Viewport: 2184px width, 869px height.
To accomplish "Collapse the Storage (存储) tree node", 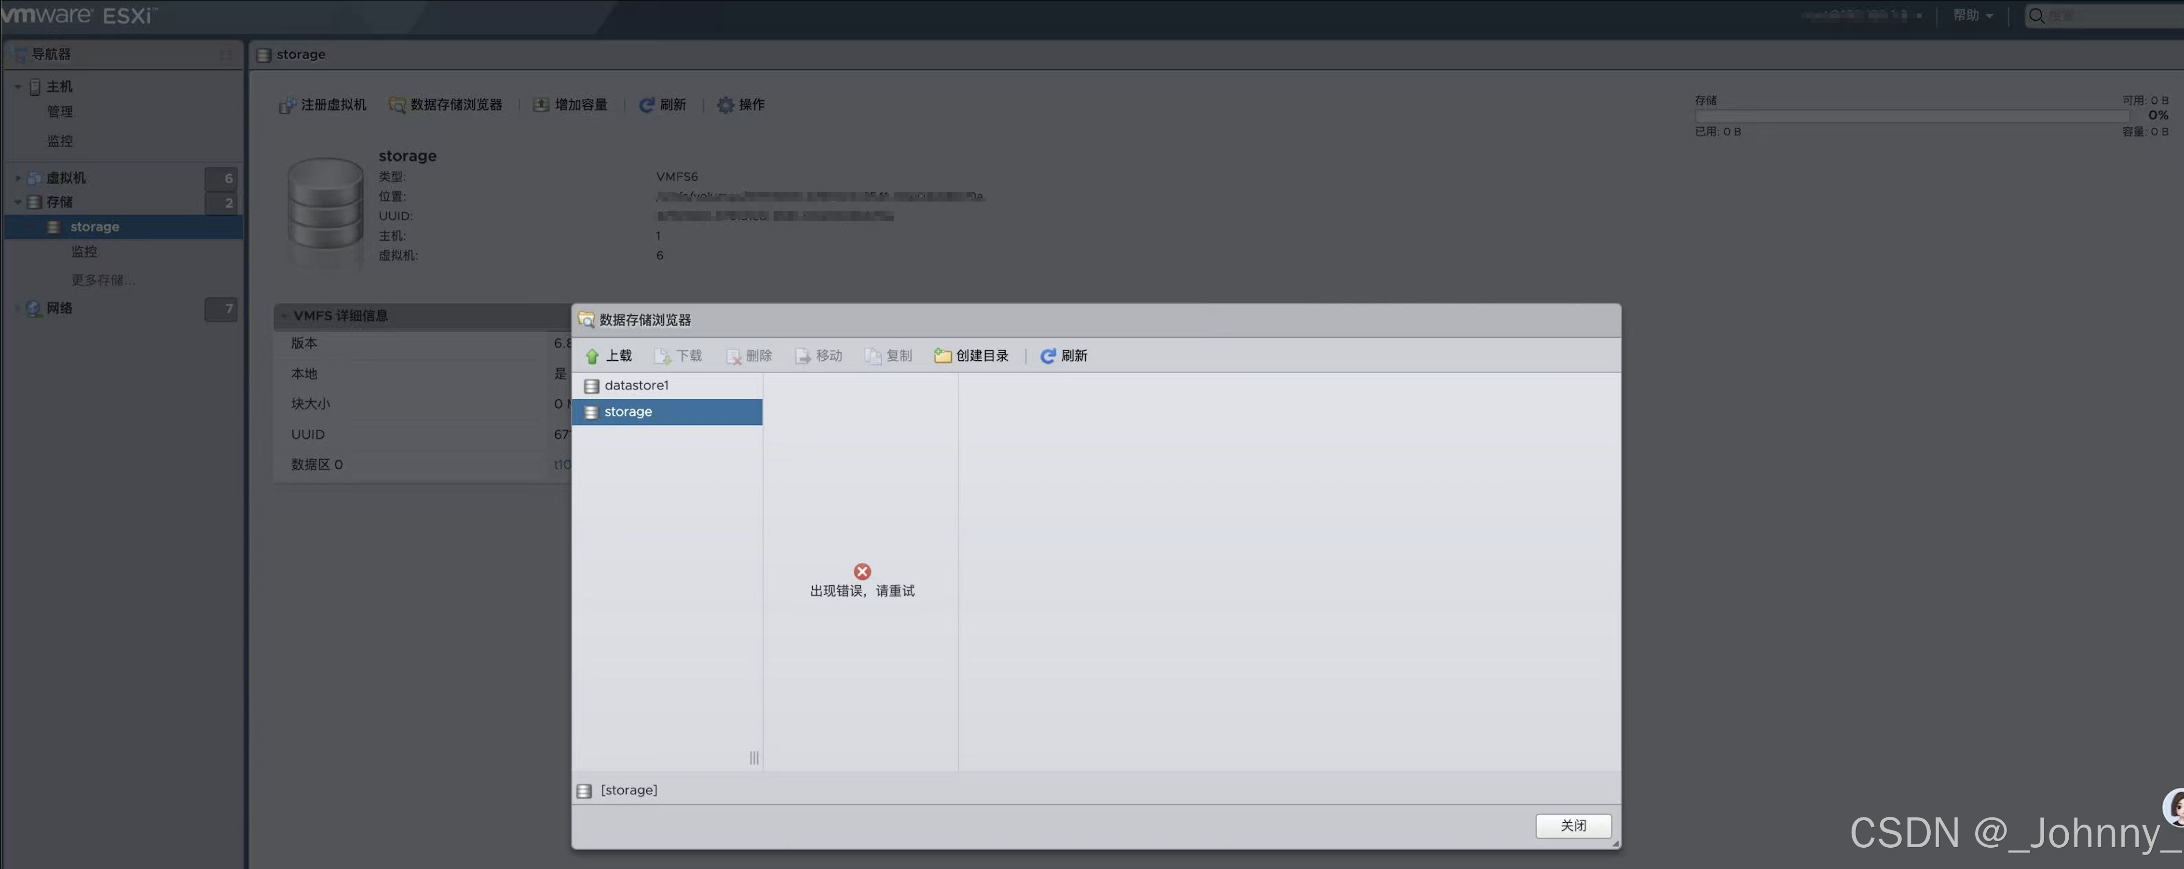I will tap(18, 203).
